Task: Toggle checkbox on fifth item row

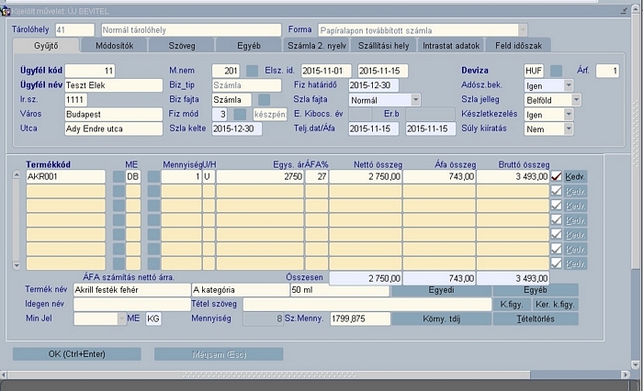Action: pyautogui.click(x=556, y=234)
